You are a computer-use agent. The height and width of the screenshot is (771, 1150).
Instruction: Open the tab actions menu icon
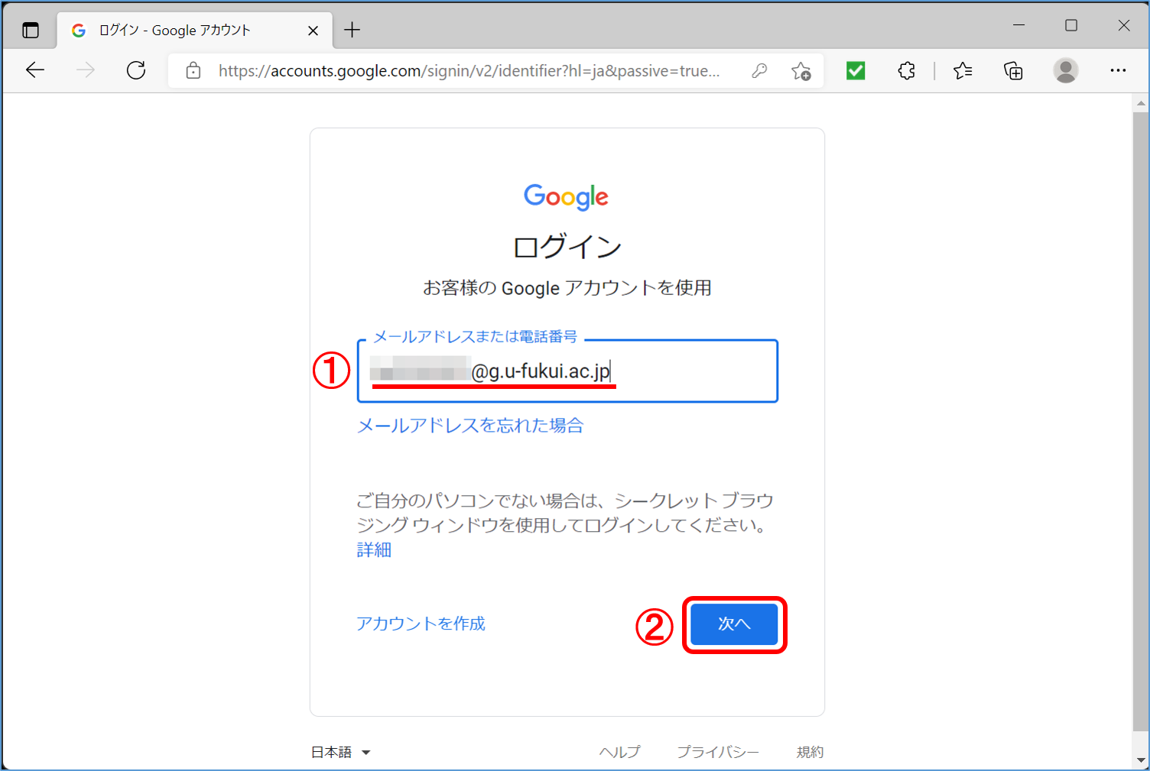pyautogui.click(x=31, y=31)
